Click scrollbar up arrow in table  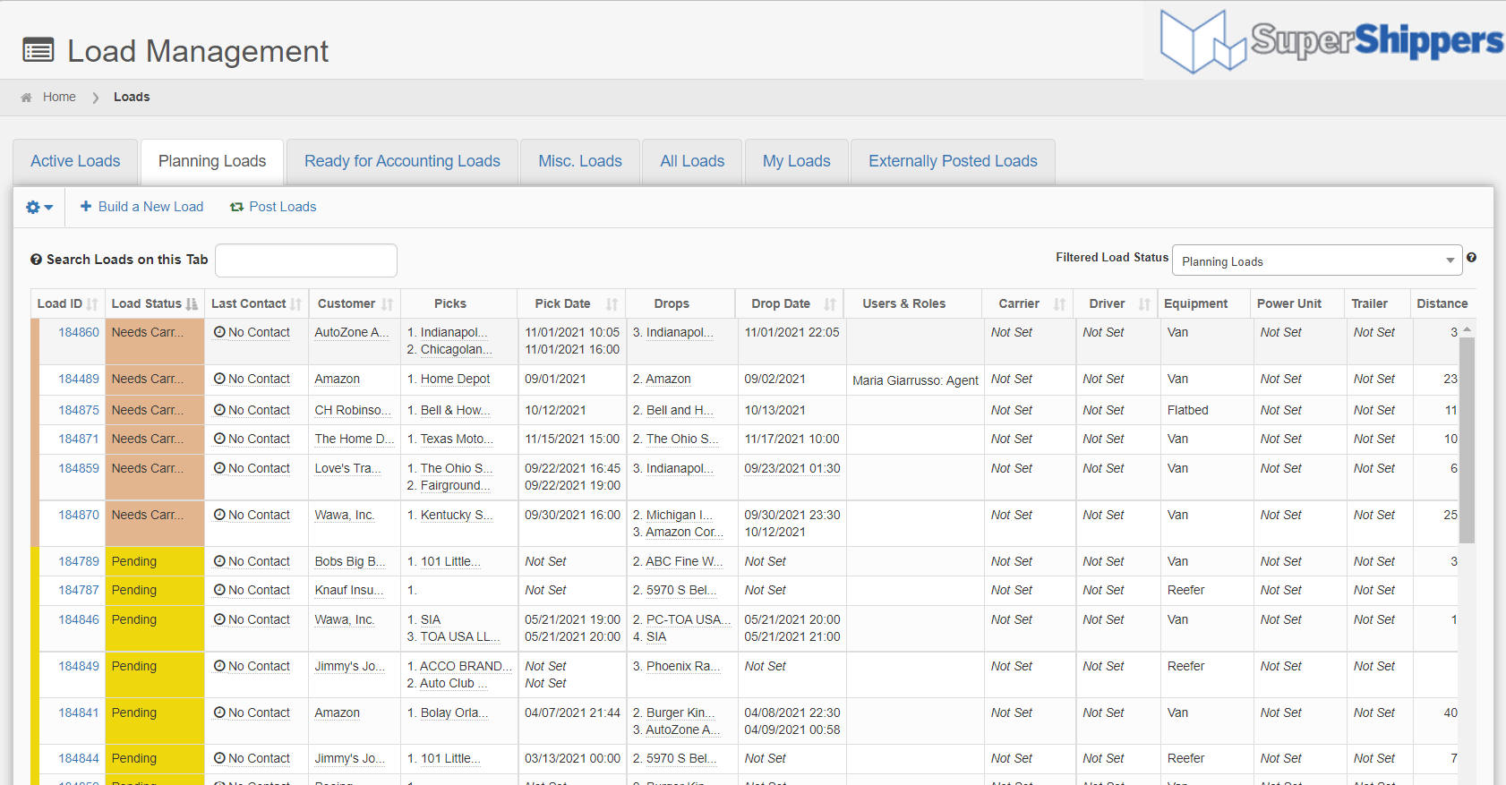tap(1467, 330)
